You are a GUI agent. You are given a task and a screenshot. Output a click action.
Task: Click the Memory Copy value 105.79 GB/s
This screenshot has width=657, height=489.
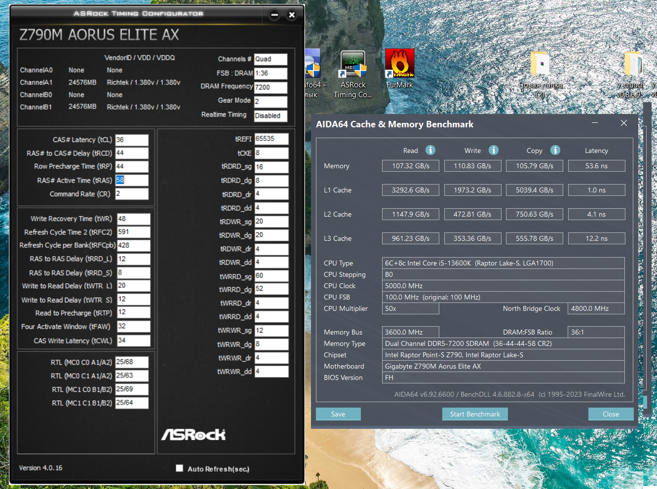(535, 166)
